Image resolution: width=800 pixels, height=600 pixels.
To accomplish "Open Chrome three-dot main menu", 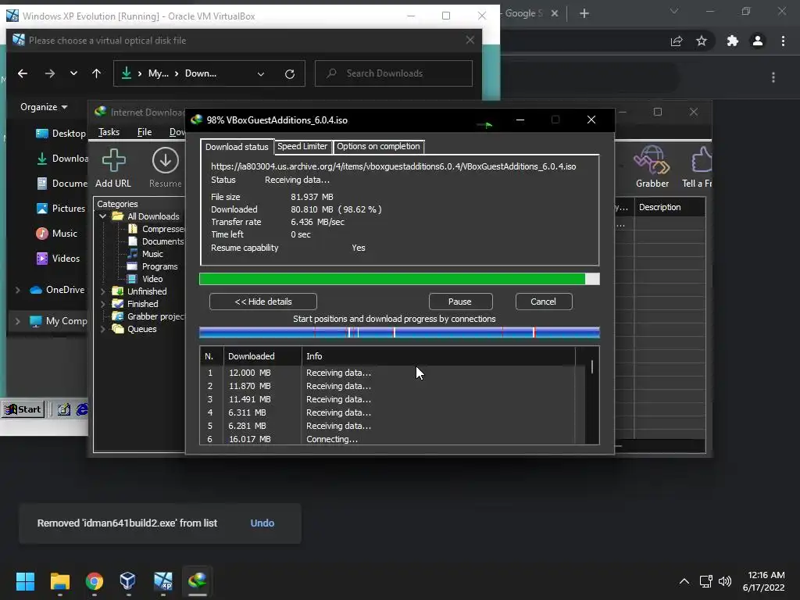I will (x=783, y=41).
